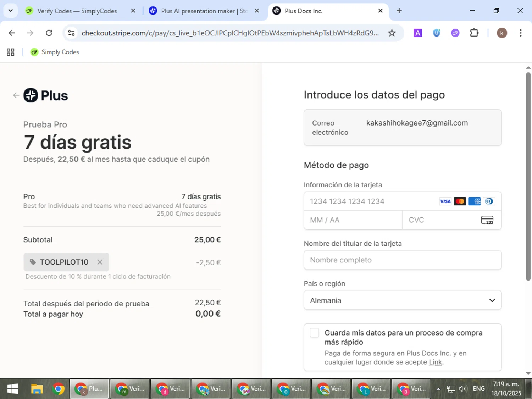Open the volume speaker tray icon
The height and width of the screenshot is (399, 532).
point(462,389)
